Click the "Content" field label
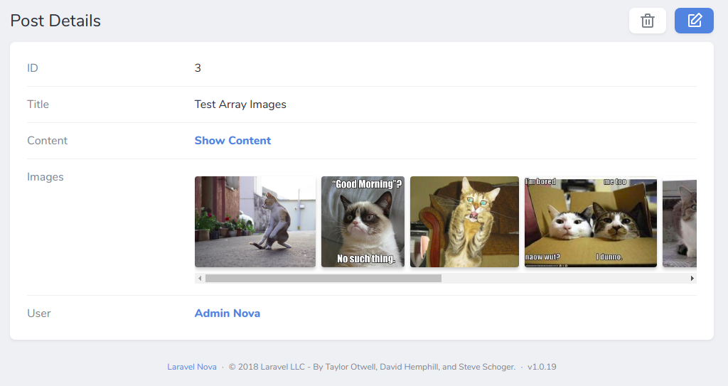 click(x=47, y=141)
